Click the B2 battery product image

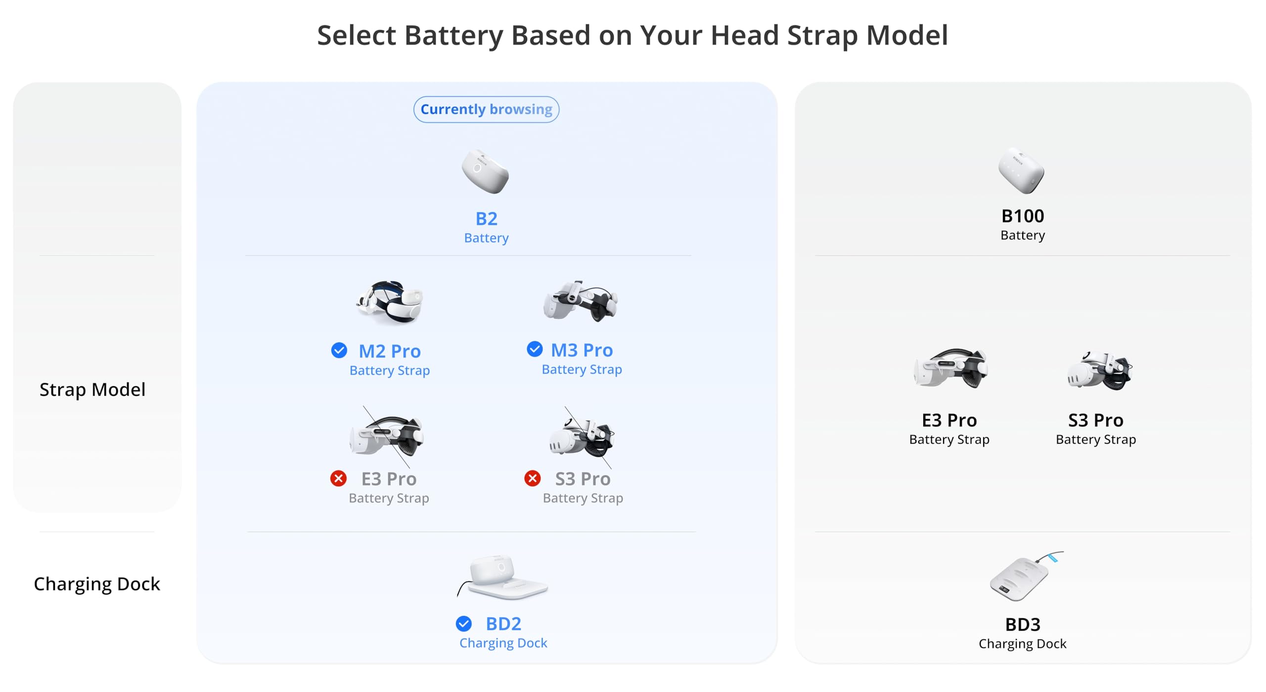tap(485, 171)
